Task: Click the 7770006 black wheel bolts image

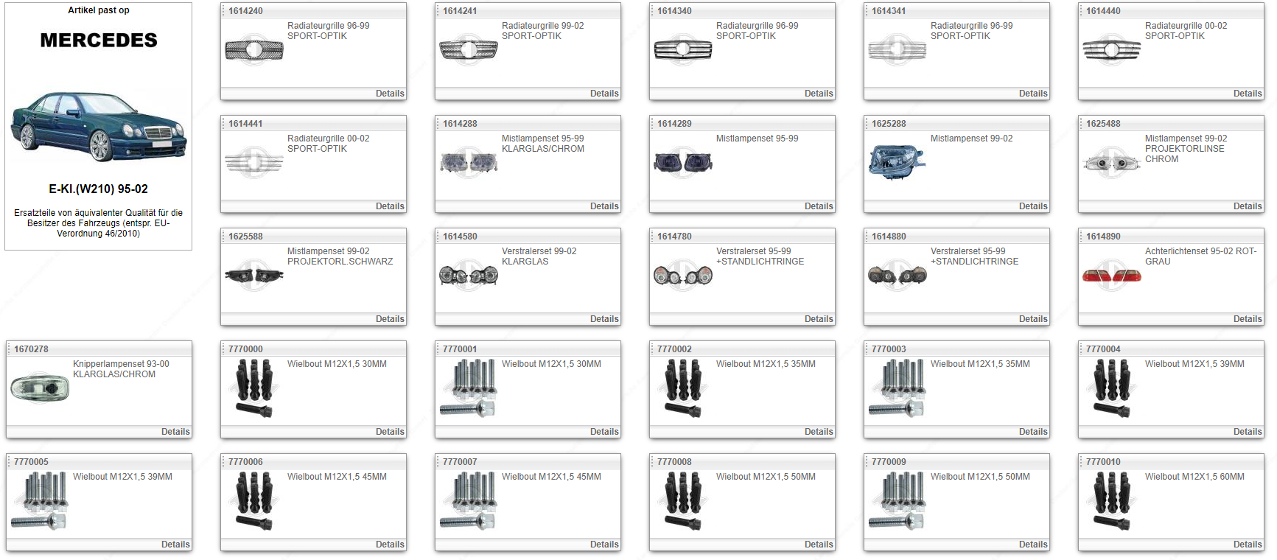Action: click(255, 501)
